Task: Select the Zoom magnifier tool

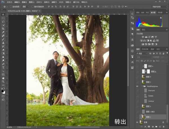Action: [3, 82]
